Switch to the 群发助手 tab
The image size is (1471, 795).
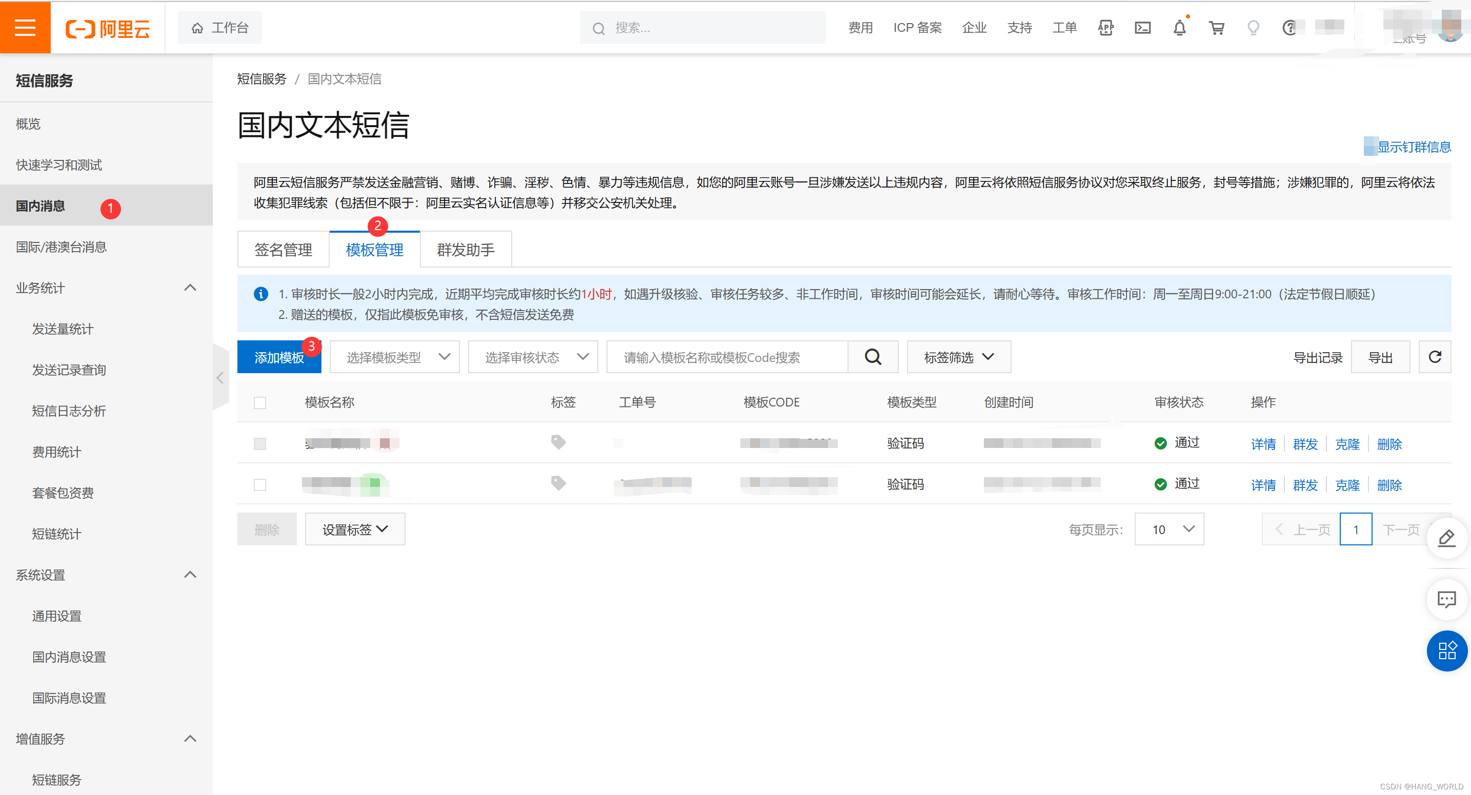click(466, 250)
